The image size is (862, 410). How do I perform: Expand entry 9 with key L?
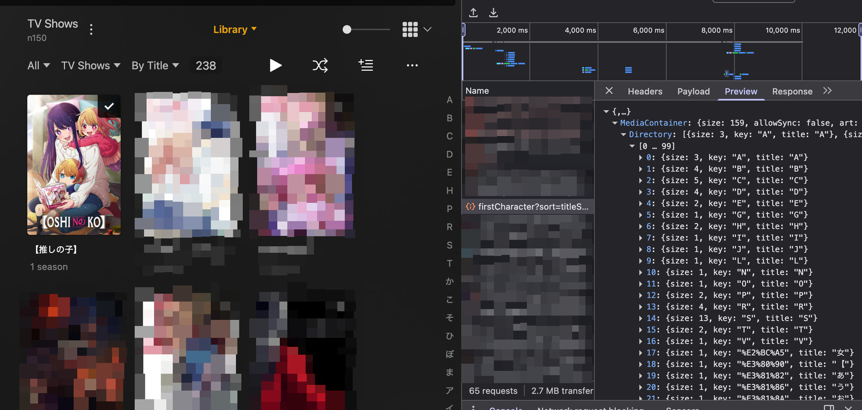[641, 261]
